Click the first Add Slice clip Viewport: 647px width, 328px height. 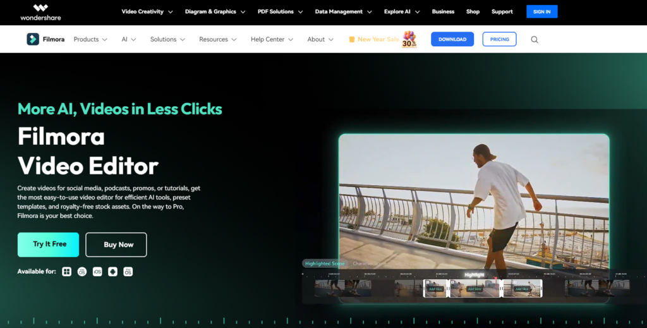435,288
